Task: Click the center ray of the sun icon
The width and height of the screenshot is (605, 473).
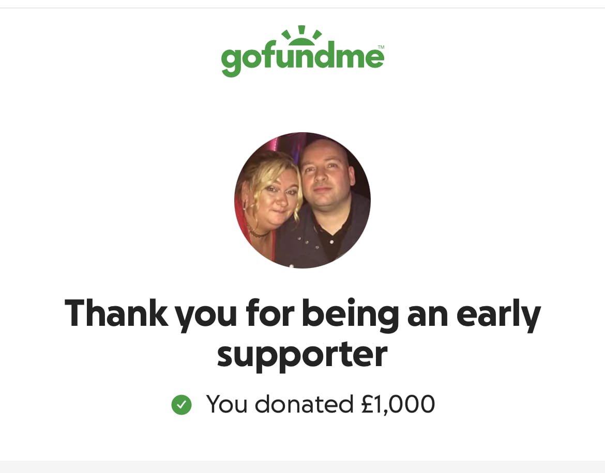Action: (302, 29)
